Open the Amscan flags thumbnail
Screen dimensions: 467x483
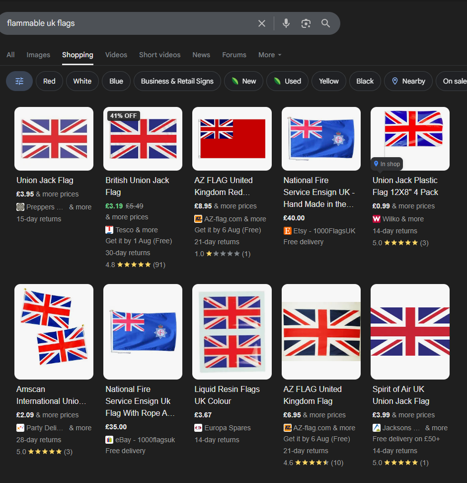pyautogui.click(x=54, y=332)
